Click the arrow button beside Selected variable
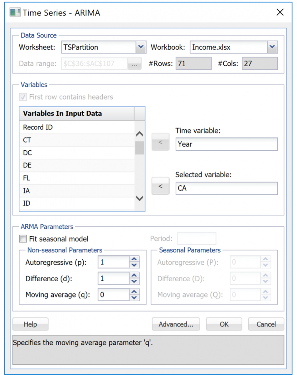Screen dimensions: 297x375 tap(160, 186)
